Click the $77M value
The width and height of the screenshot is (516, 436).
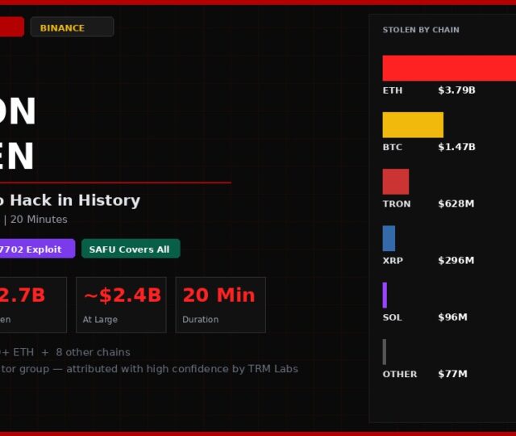(x=452, y=374)
